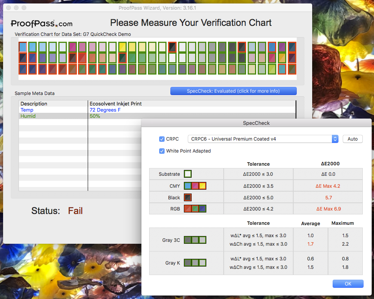Viewport: 374px width, 299px height.
Task: Confirm SpecCheck with the OK button
Action: coord(348,284)
